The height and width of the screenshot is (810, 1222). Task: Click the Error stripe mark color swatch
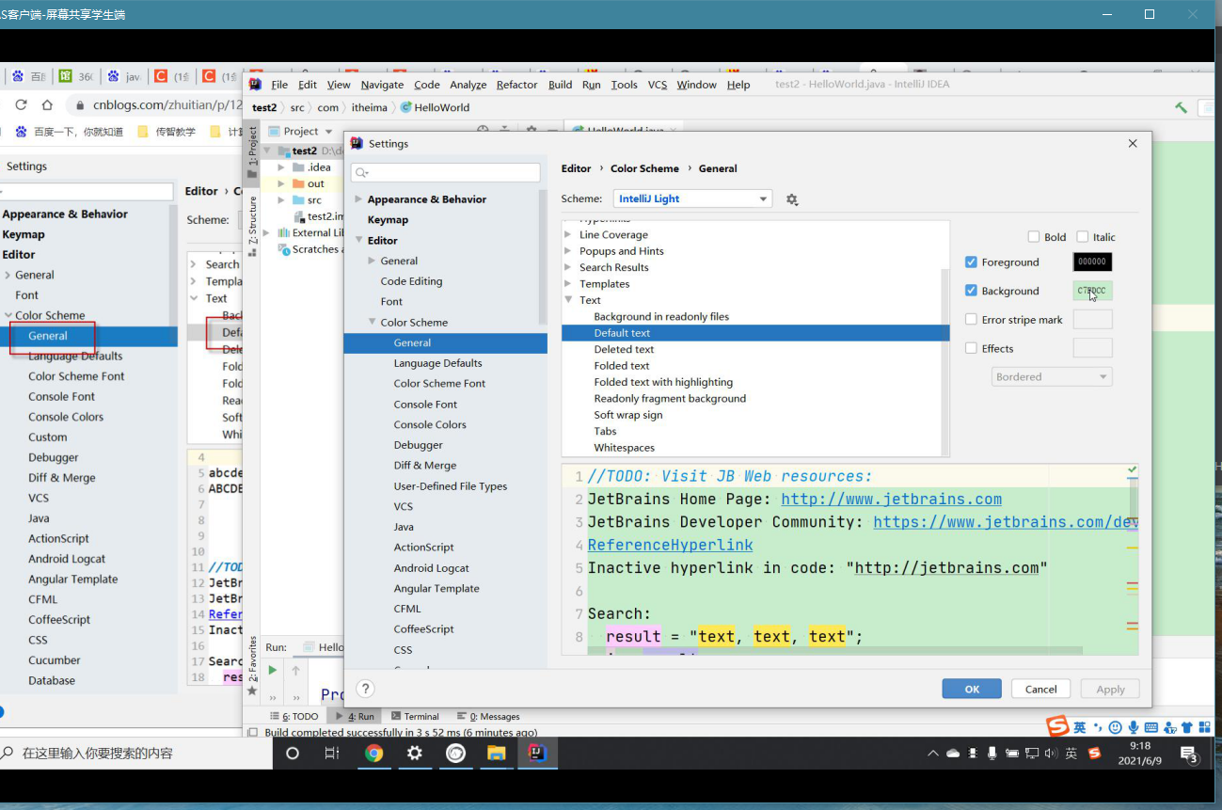[1092, 320]
